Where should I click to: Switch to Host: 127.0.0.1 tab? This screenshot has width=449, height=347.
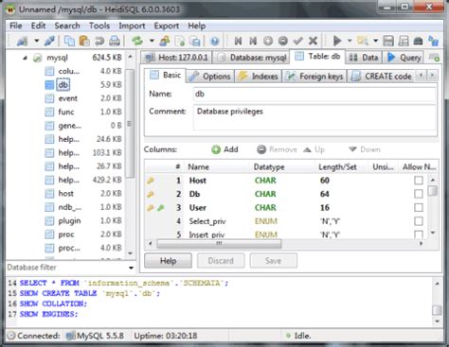176,58
